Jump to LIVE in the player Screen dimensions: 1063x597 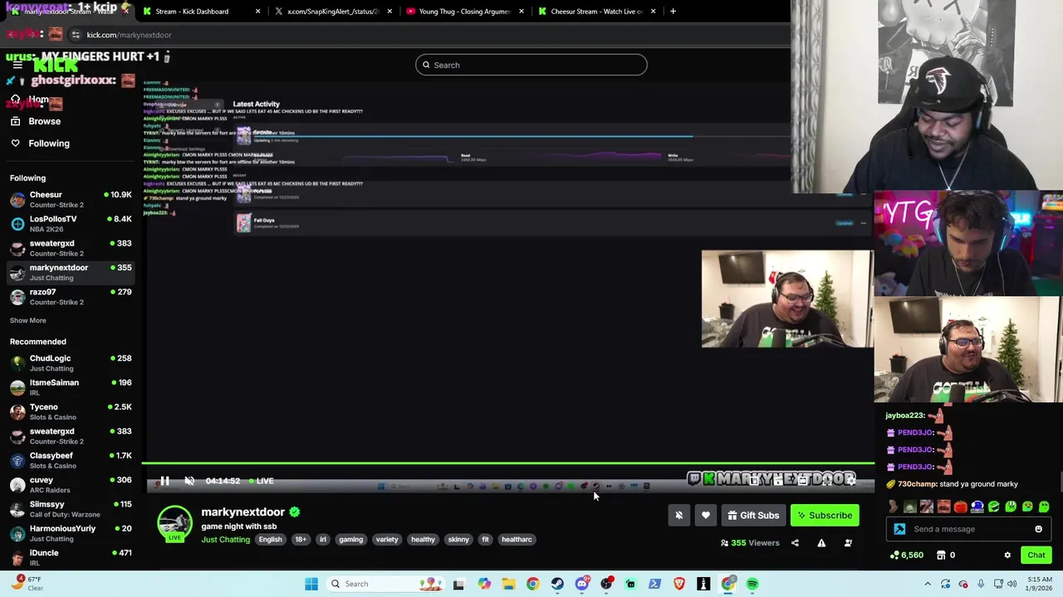coord(260,481)
